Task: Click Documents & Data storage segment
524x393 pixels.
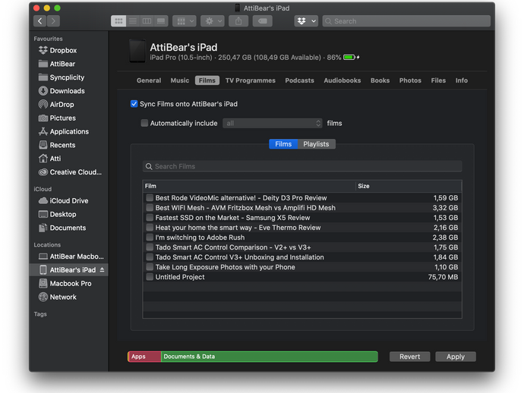Action: tap(270, 357)
